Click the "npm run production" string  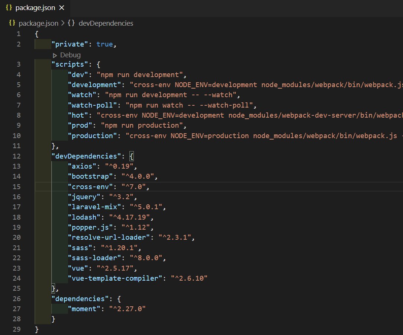coord(142,125)
